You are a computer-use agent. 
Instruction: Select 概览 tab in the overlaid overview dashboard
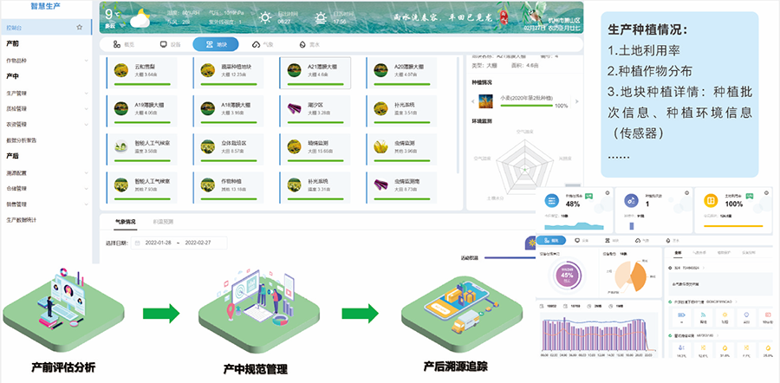(551, 240)
